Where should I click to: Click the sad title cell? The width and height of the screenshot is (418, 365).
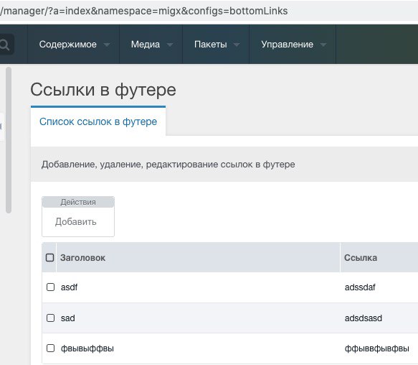67,318
